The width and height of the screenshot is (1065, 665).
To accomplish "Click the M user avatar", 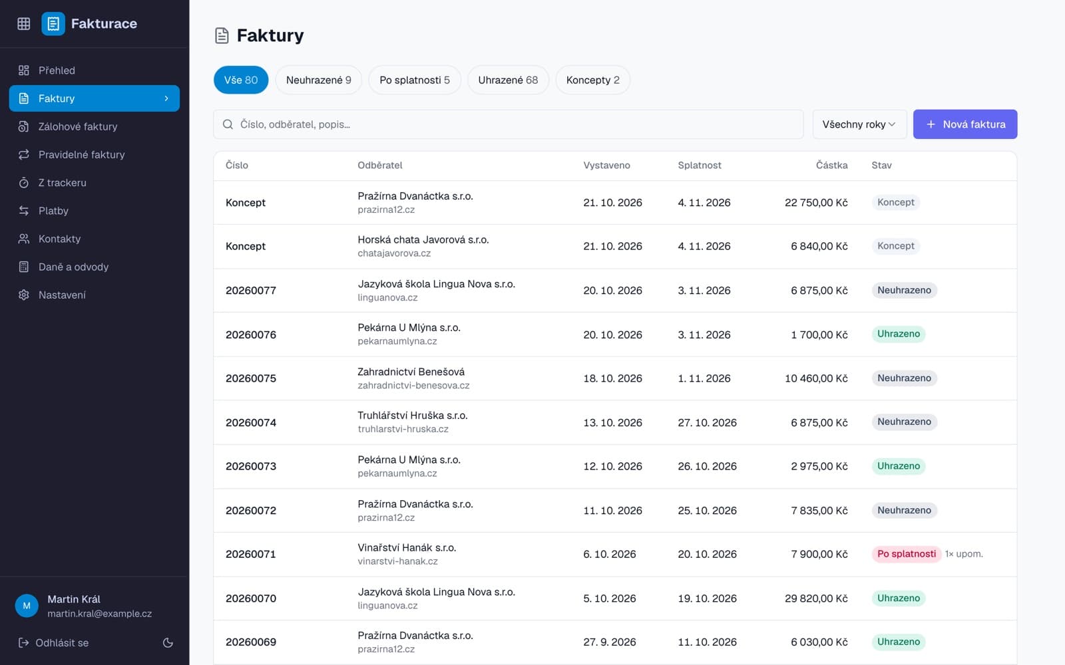I will point(27,606).
